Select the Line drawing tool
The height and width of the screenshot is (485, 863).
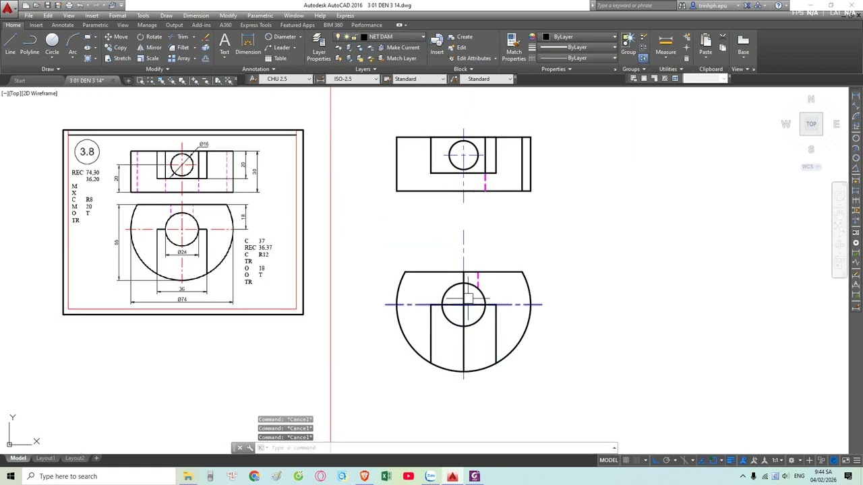pos(10,44)
